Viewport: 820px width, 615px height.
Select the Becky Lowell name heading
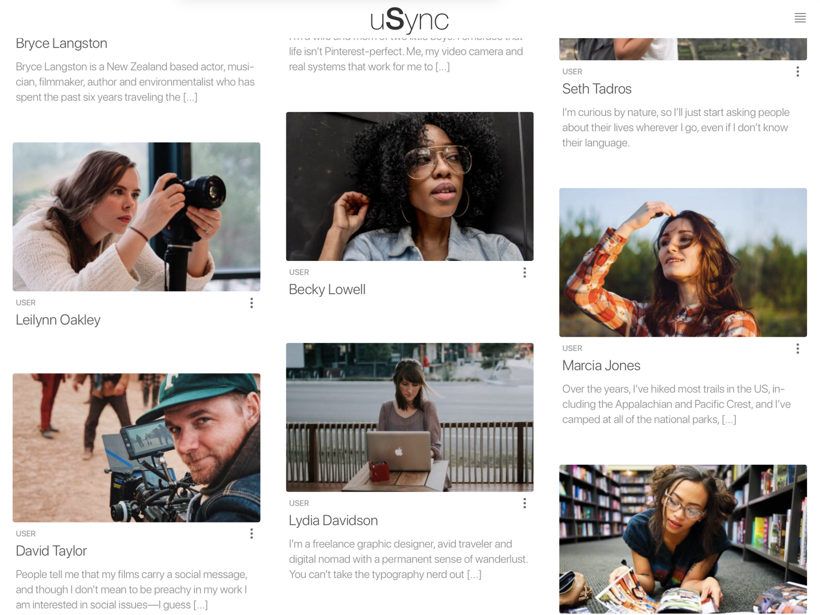click(x=327, y=289)
